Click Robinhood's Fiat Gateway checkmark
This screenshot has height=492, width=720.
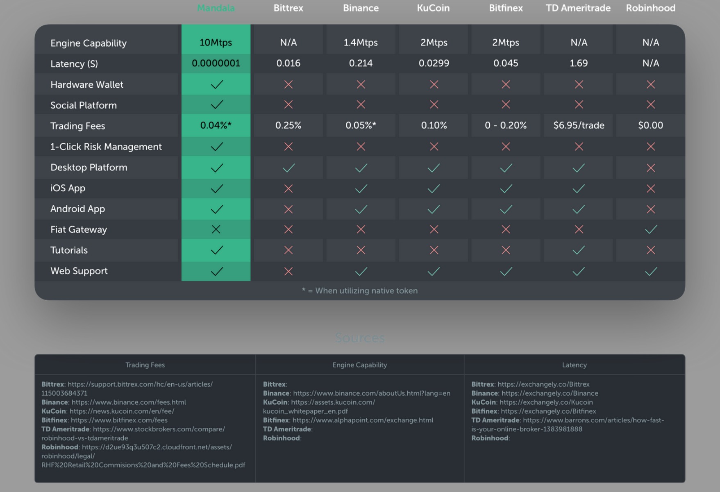(x=651, y=229)
